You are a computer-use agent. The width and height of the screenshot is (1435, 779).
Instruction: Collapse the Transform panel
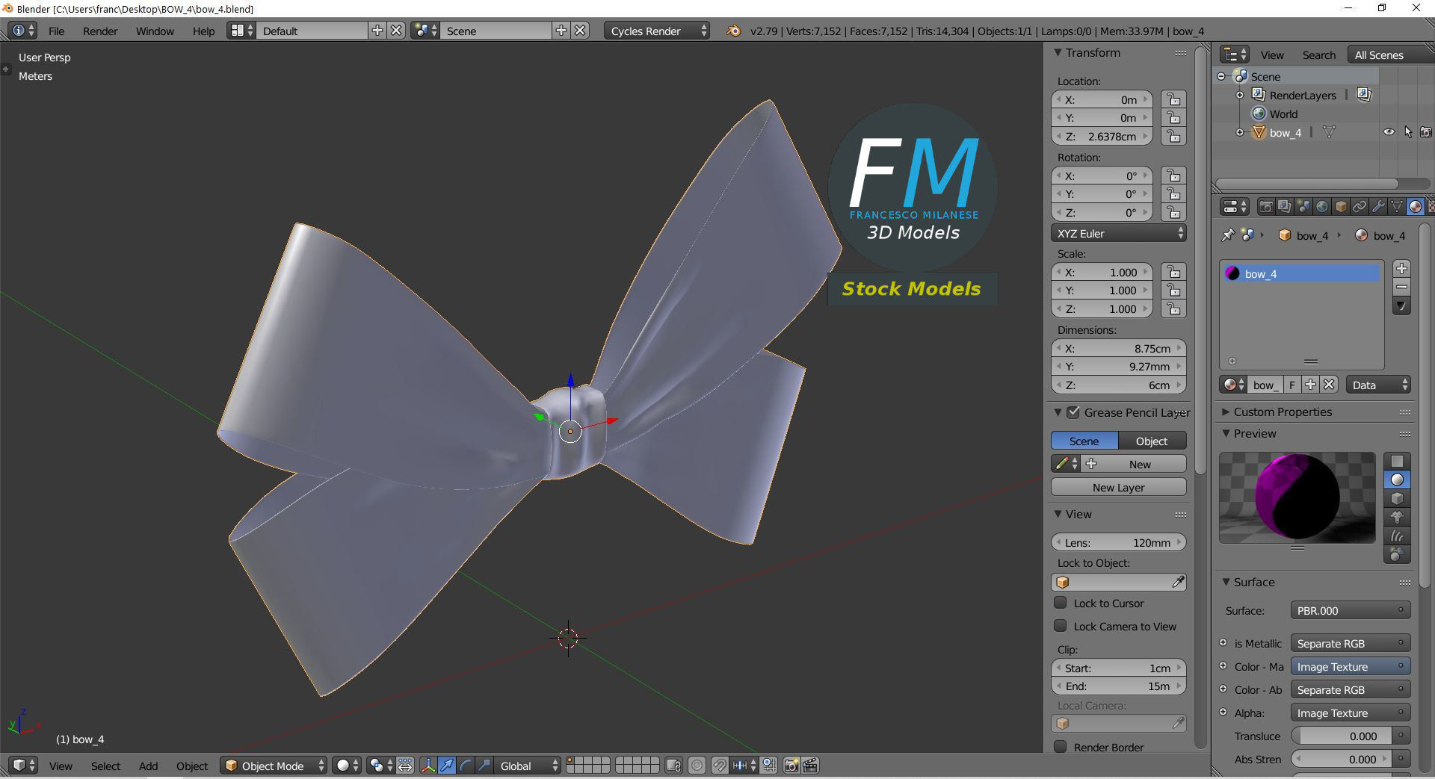coord(1058,53)
